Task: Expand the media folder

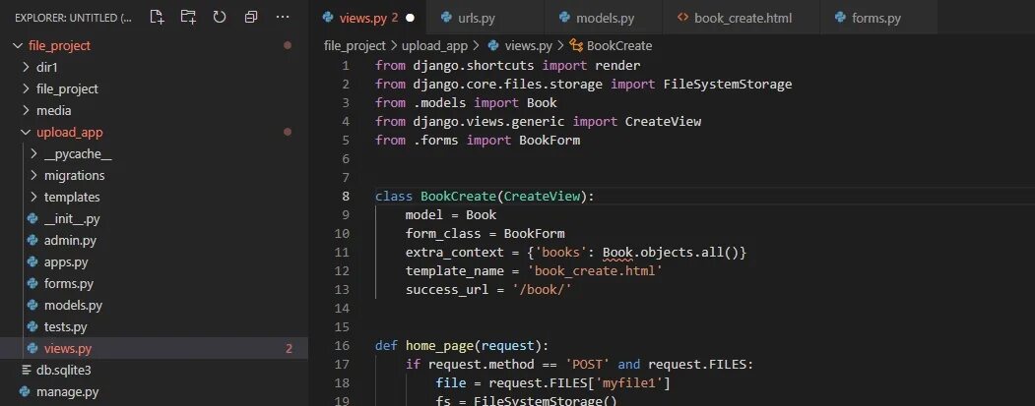Action: [x=26, y=111]
